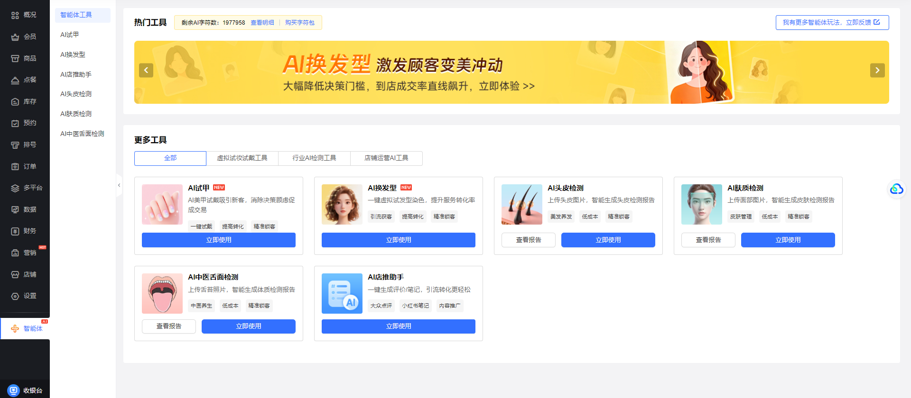Click the floating blue cloud icon
The width and height of the screenshot is (911, 398).
click(896, 189)
